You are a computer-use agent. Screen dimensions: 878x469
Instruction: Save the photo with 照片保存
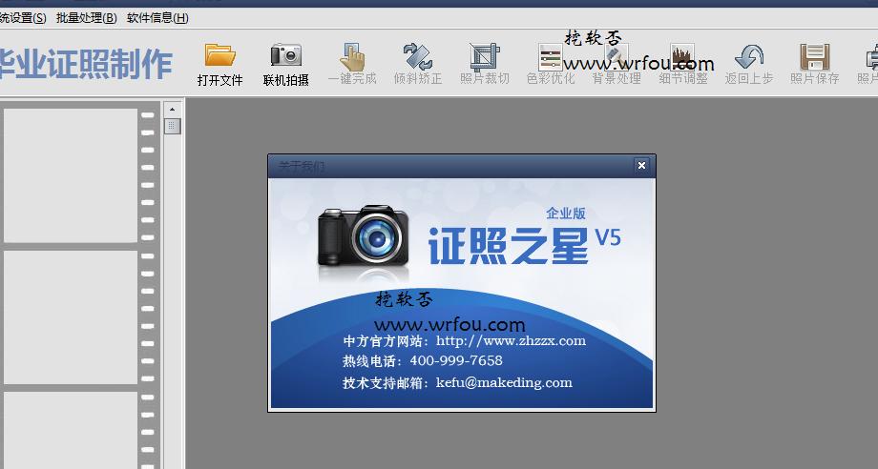[814, 57]
